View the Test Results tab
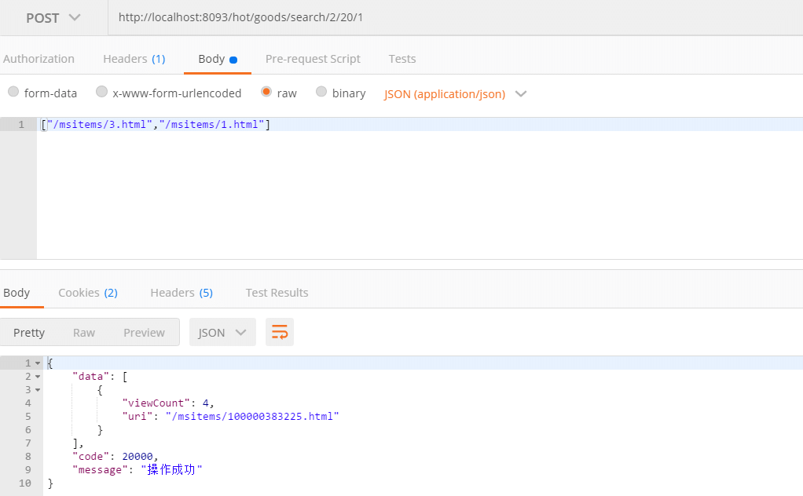 (x=277, y=293)
